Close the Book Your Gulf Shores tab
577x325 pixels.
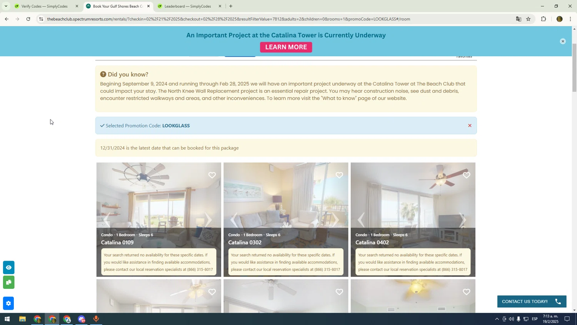pos(148,6)
